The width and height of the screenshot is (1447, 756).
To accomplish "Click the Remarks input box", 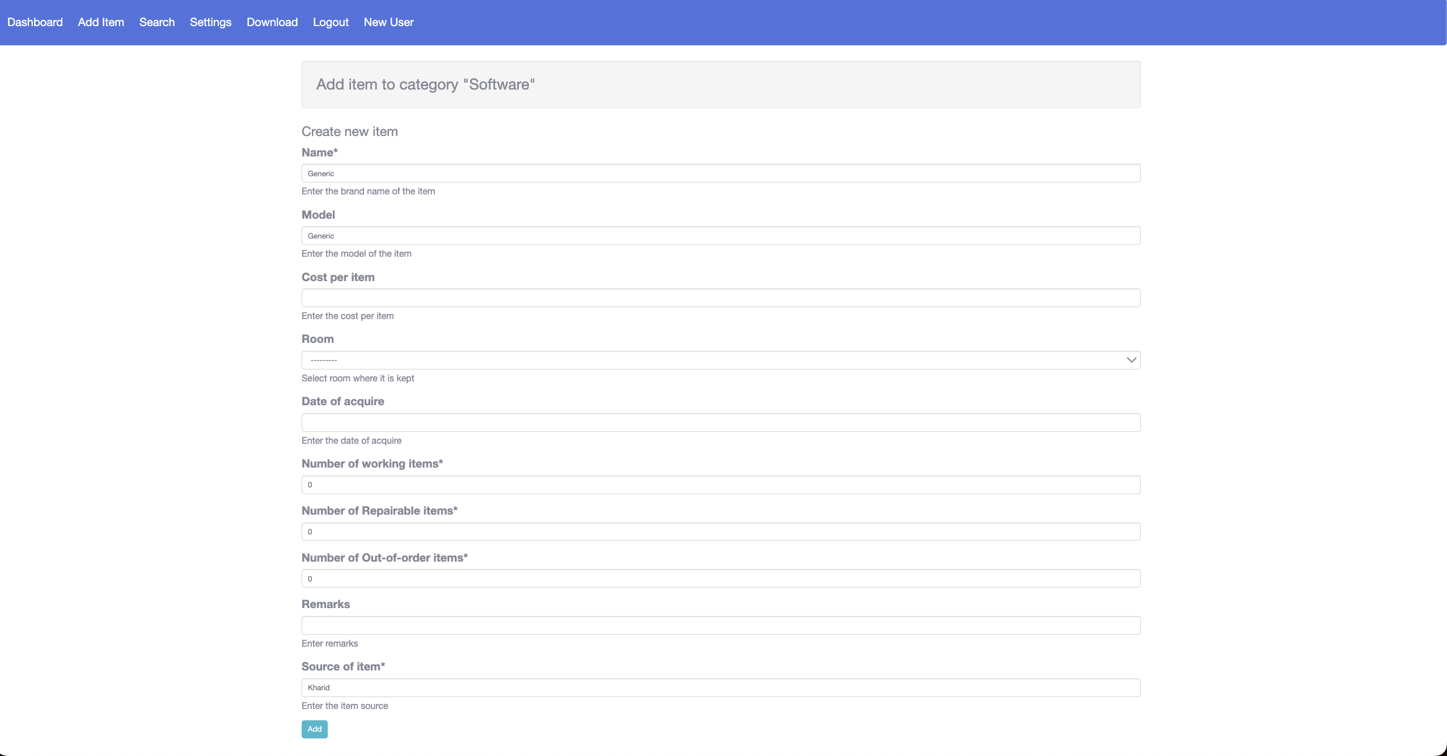I will coord(720,626).
